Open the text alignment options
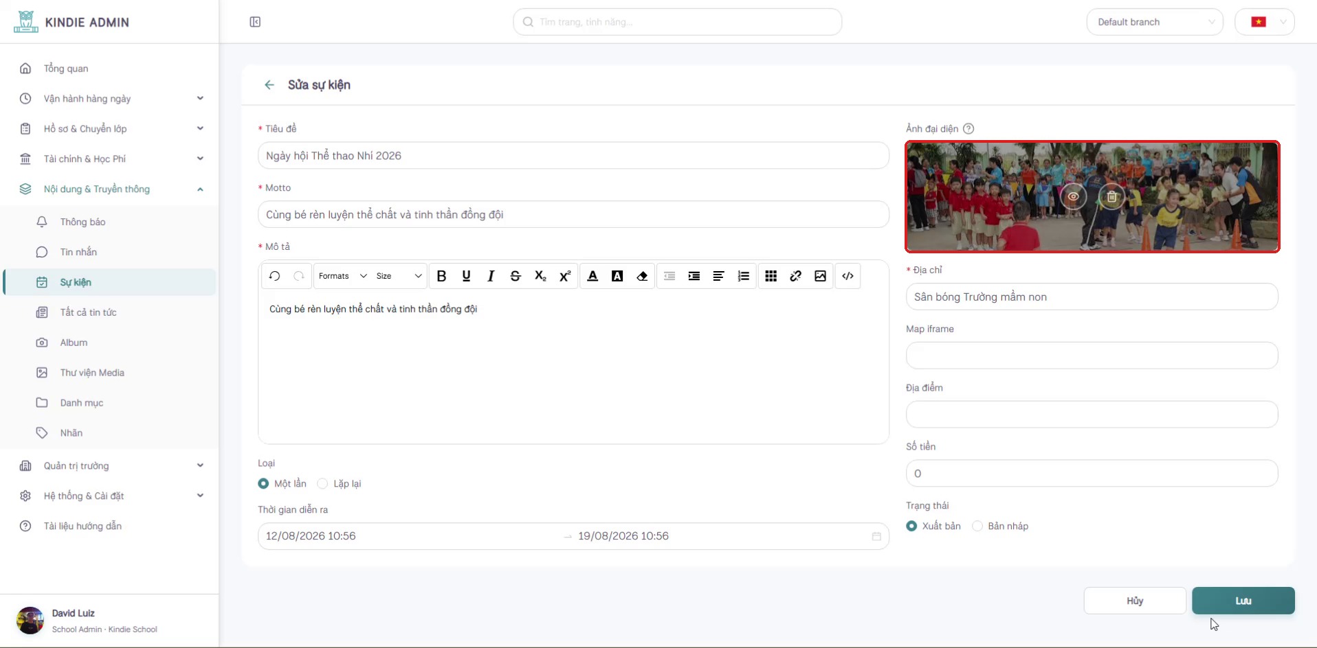1317x648 pixels. click(x=719, y=276)
